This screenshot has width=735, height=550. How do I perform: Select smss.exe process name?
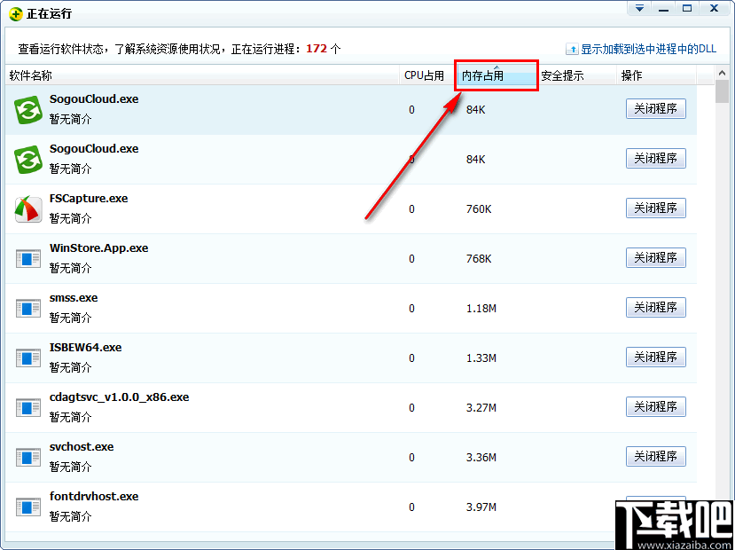click(x=74, y=298)
